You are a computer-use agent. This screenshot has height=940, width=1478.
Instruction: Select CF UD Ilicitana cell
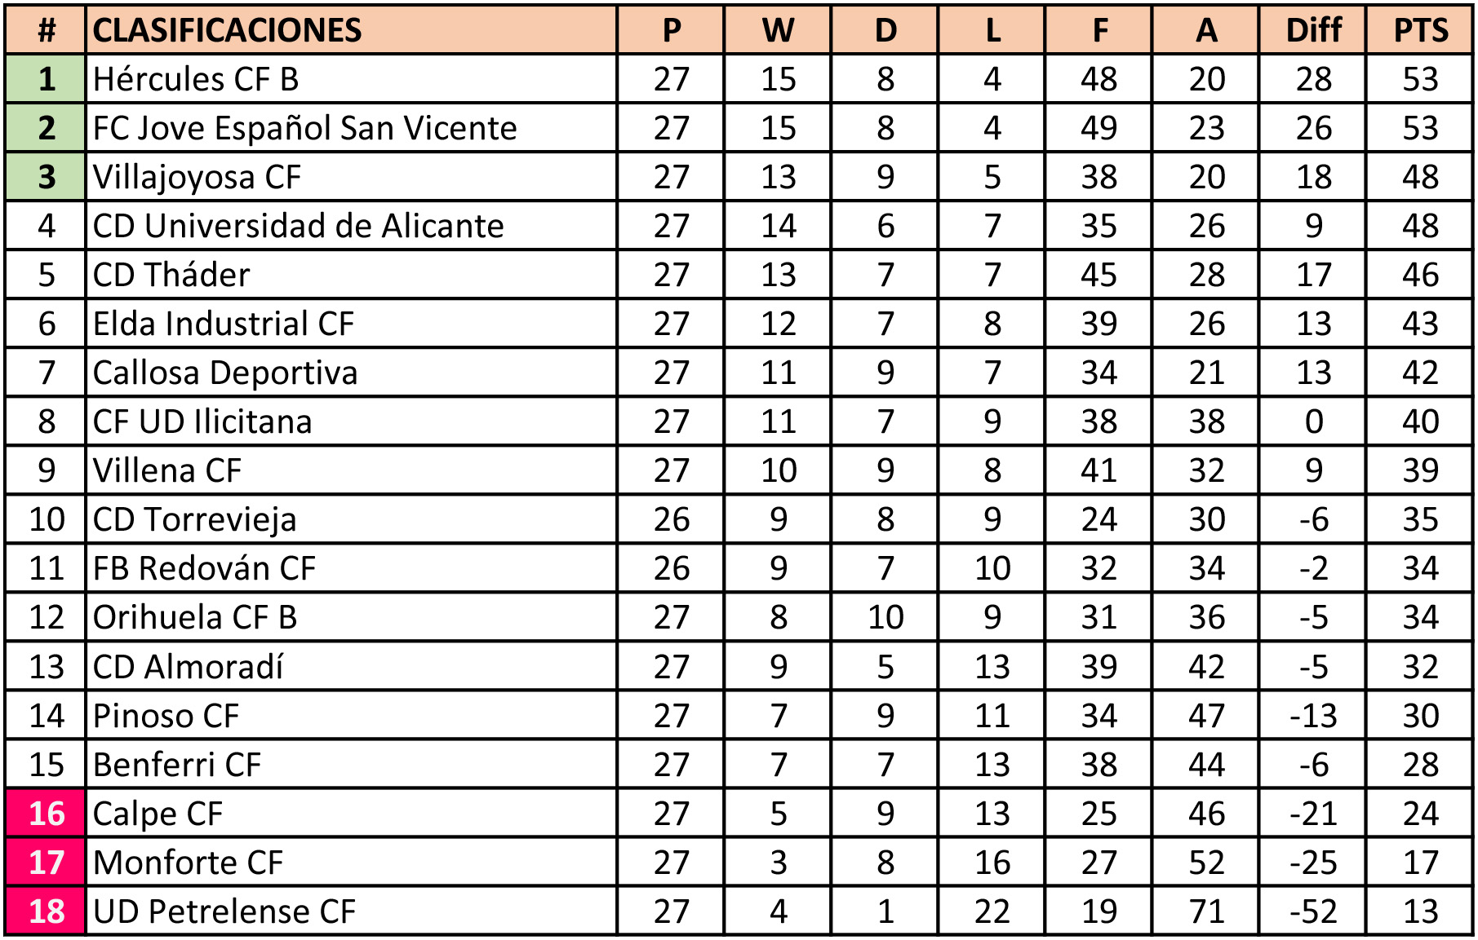(x=202, y=421)
